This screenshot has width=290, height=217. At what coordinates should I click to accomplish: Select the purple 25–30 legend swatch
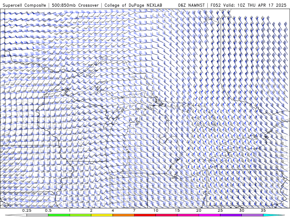point(231,215)
